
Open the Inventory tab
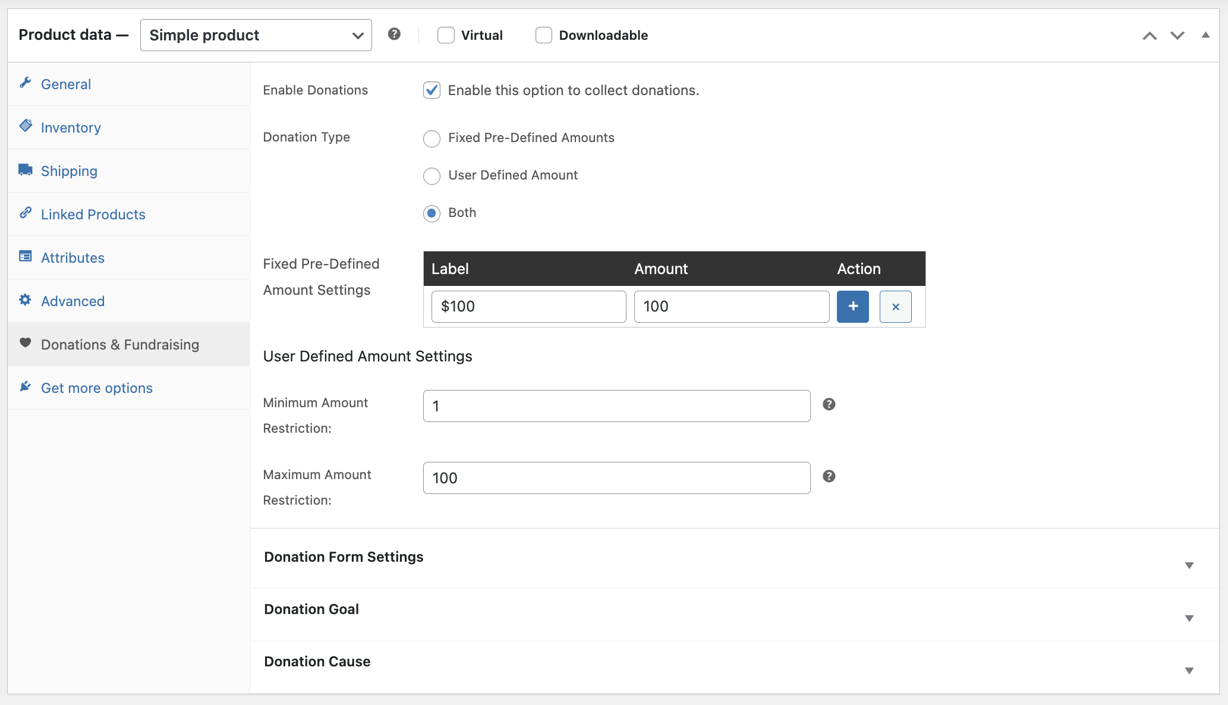[71, 128]
